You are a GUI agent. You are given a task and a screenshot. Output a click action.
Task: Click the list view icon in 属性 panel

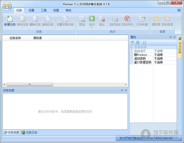pos(137,42)
